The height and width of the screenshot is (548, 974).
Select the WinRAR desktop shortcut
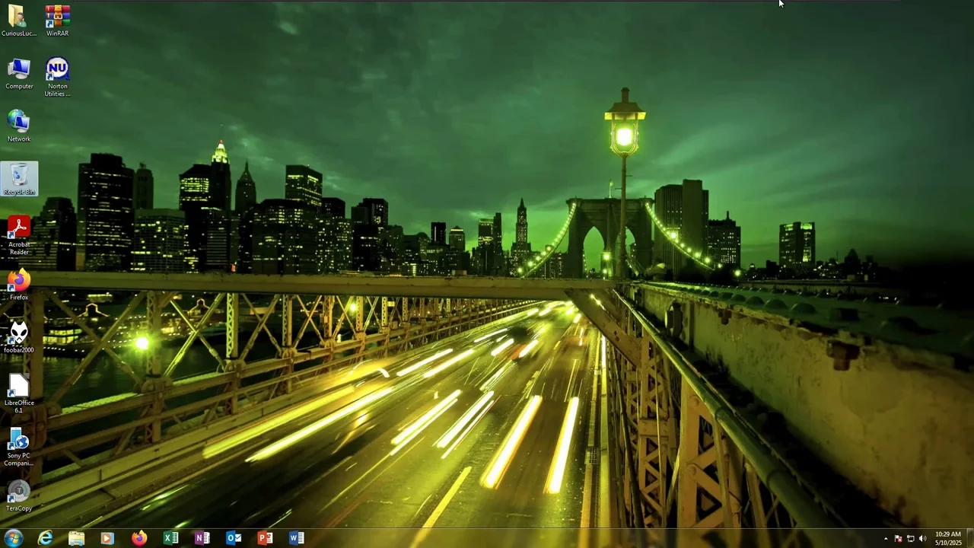tap(57, 21)
